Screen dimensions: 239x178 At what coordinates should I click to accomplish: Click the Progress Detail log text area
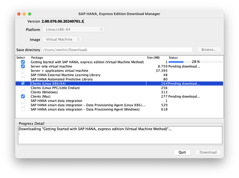click(x=120, y=135)
